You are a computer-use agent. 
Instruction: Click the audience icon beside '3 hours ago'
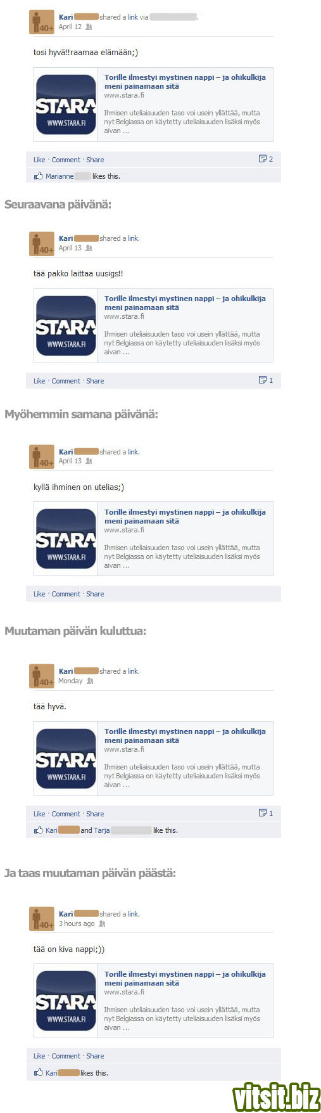tap(102, 923)
